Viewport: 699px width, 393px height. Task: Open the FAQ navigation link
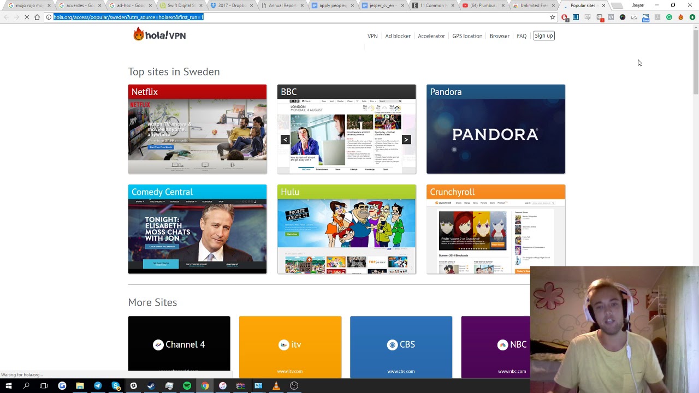[522, 36]
